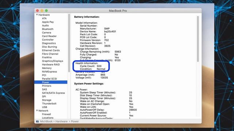The height and width of the screenshot is (131, 234).
Task: Zoom the window with green button
Action: (46, 11)
